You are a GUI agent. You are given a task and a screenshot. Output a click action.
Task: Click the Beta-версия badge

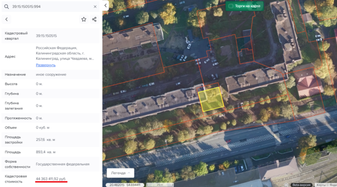pos(302,185)
